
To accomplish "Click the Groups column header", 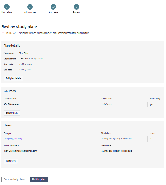I will pyautogui.click(x=7, y=133).
